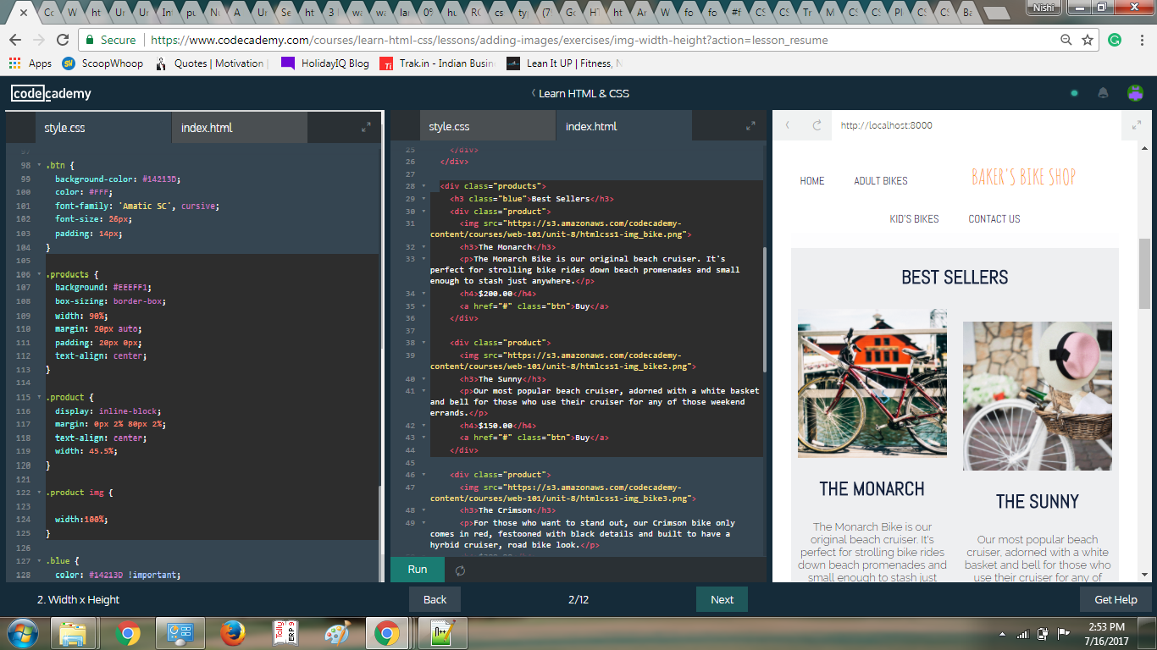Reload the localhost preview page
Screen dimensions: 1157x650
tap(817, 125)
